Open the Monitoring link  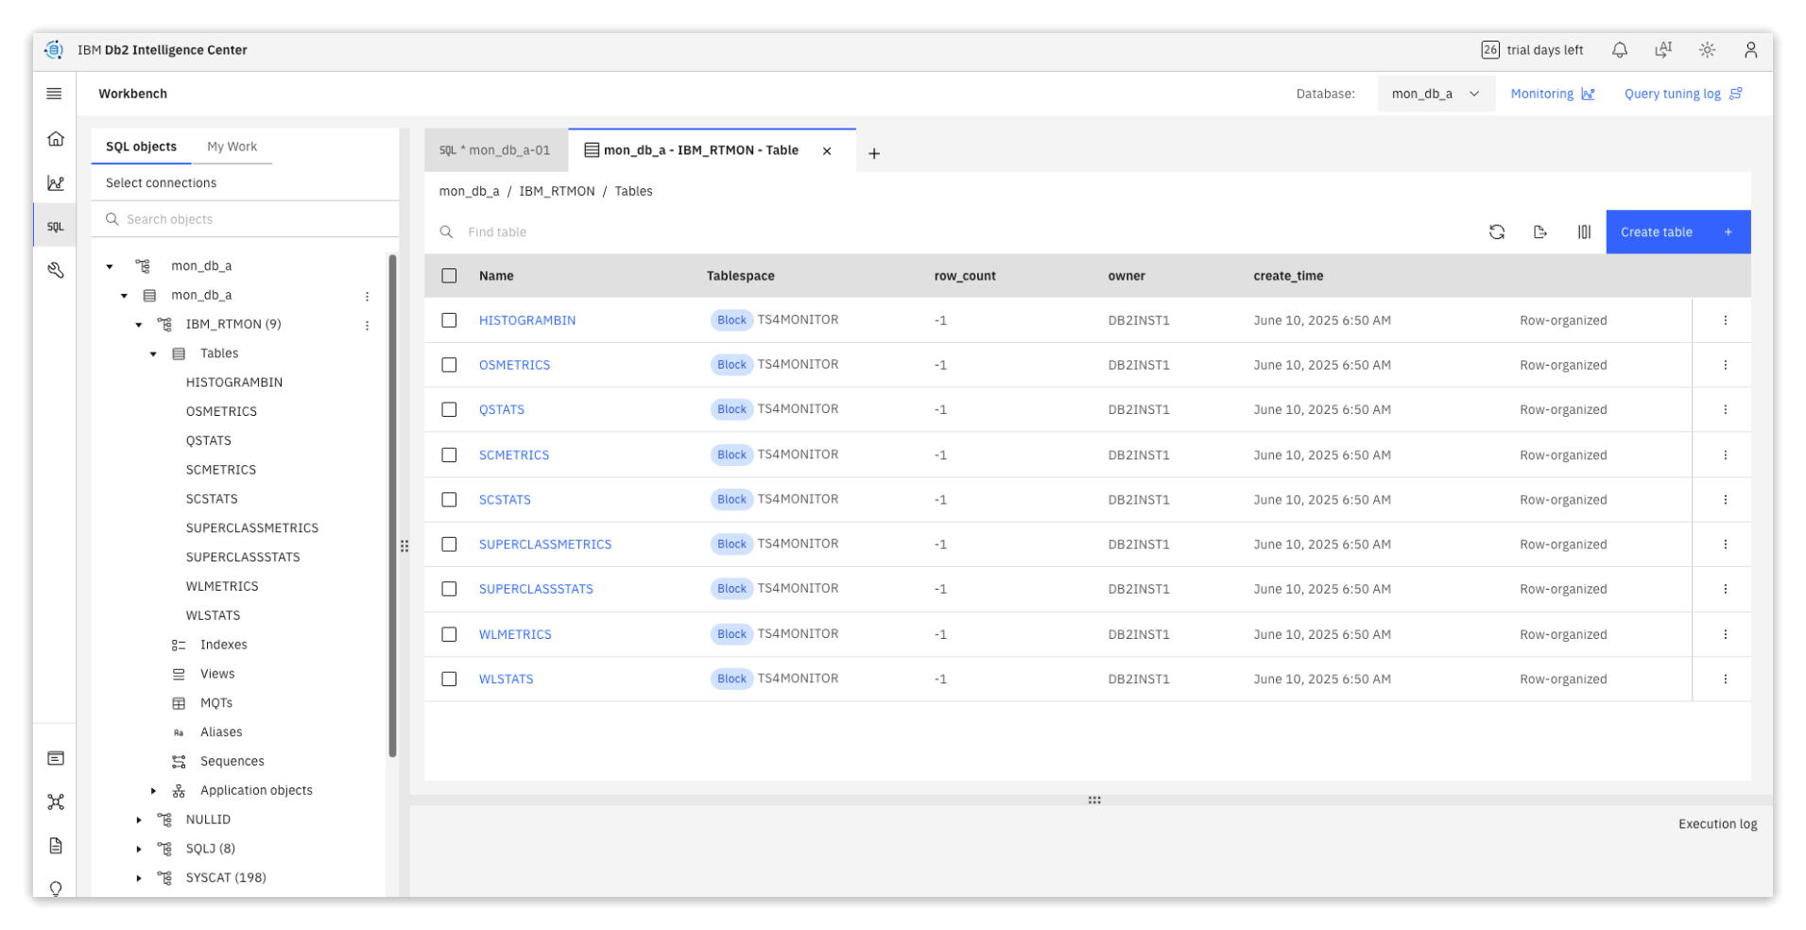[x=1553, y=94]
